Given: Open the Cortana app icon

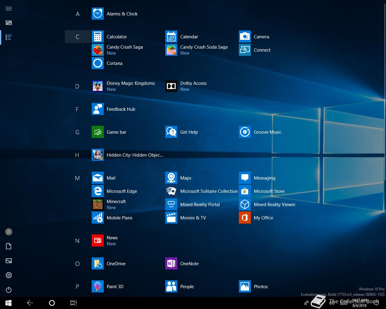Looking at the screenshot, I should (98, 63).
